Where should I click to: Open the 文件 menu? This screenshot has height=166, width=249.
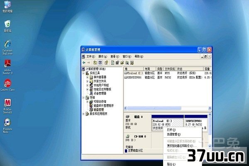(x=90, y=56)
